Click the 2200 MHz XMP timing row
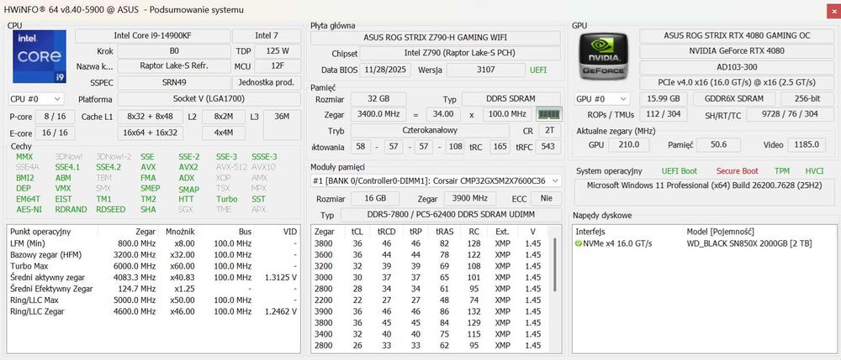841x360 pixels. click(431, 300)
